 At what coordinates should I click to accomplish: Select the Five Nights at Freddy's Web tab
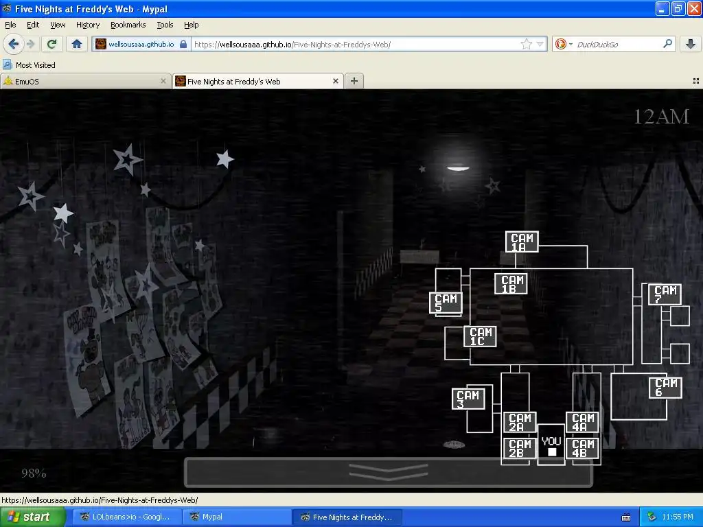click(x=258, y=81)
